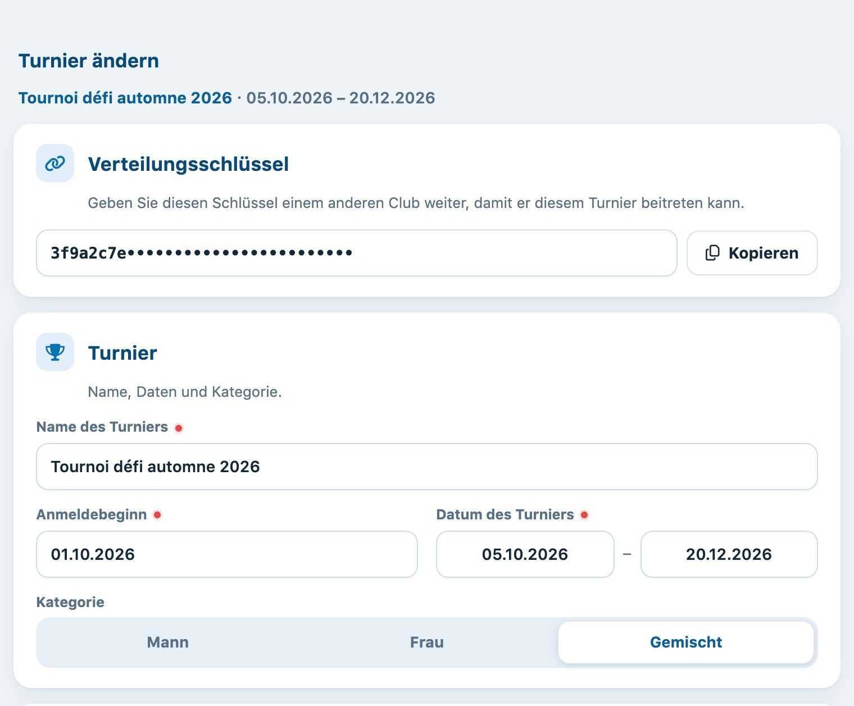
Task: Click the Name, Daten und Kategorie text
Action: pyautogui.click(x=185, y=392)
